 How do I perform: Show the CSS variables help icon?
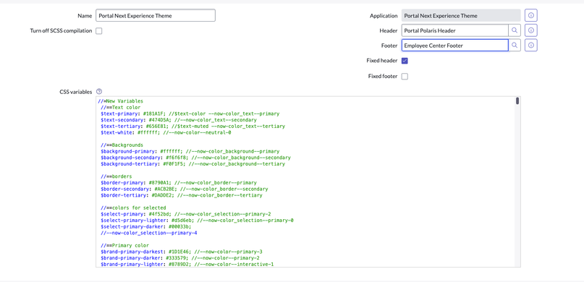click(x=99, y=92)
